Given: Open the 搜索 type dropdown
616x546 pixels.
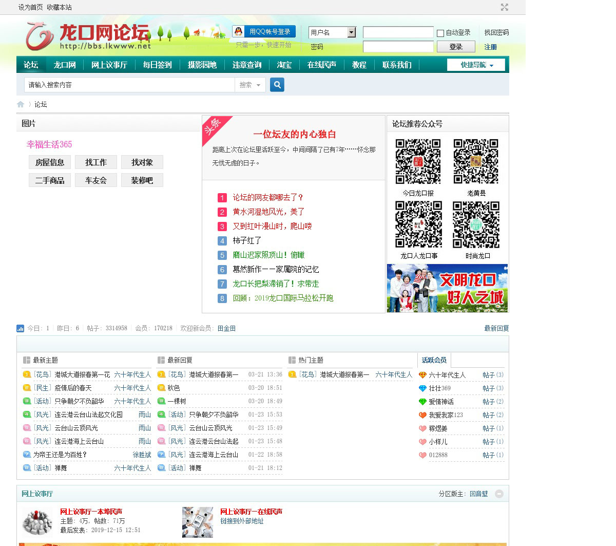Looking at the screenshot, I should 250,85.
